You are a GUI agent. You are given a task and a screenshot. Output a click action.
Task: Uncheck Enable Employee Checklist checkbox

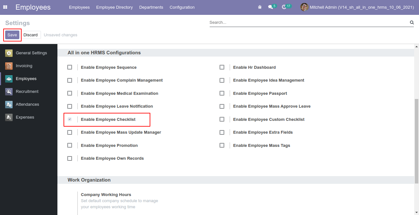70,119
